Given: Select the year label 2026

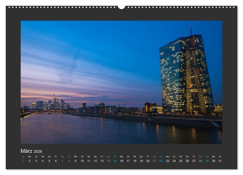Looking at the screenshot, I should [x=38, y=152].
